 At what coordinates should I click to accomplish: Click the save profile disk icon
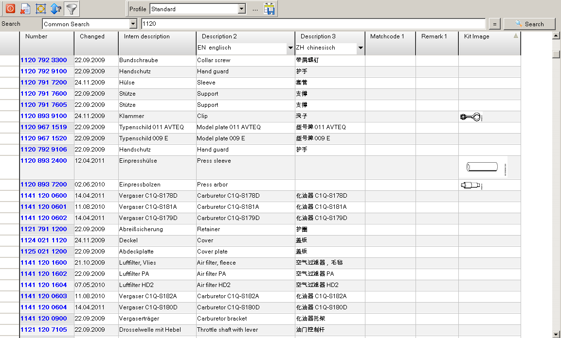270,9
